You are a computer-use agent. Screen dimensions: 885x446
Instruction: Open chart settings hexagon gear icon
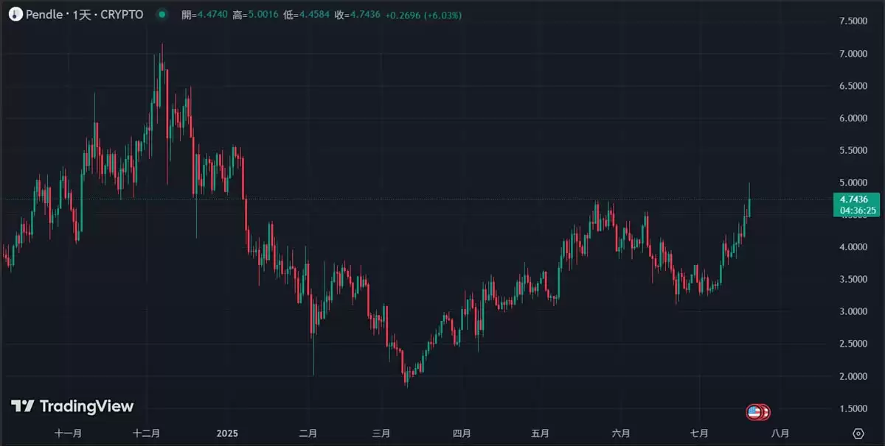(x=858, y=433)
